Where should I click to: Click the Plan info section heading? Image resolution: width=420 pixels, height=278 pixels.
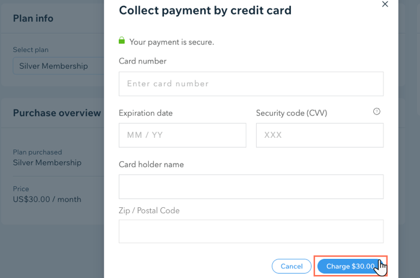[33, 19]
